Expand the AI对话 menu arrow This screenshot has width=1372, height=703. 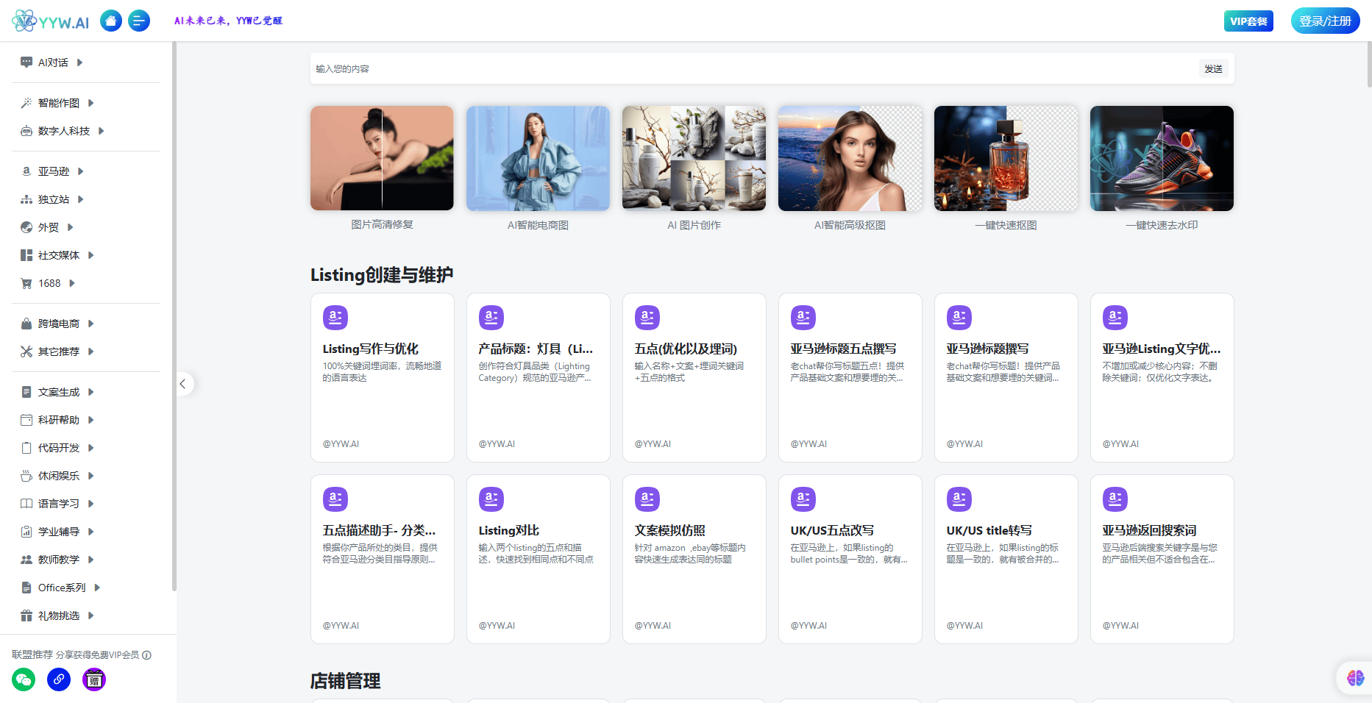point(80,63)
